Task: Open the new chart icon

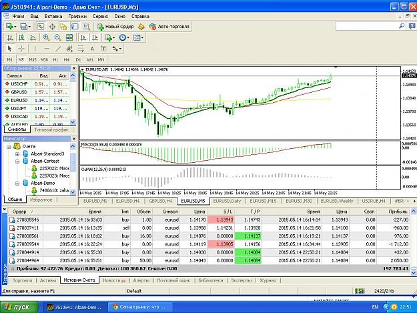Action: point(11,26)
